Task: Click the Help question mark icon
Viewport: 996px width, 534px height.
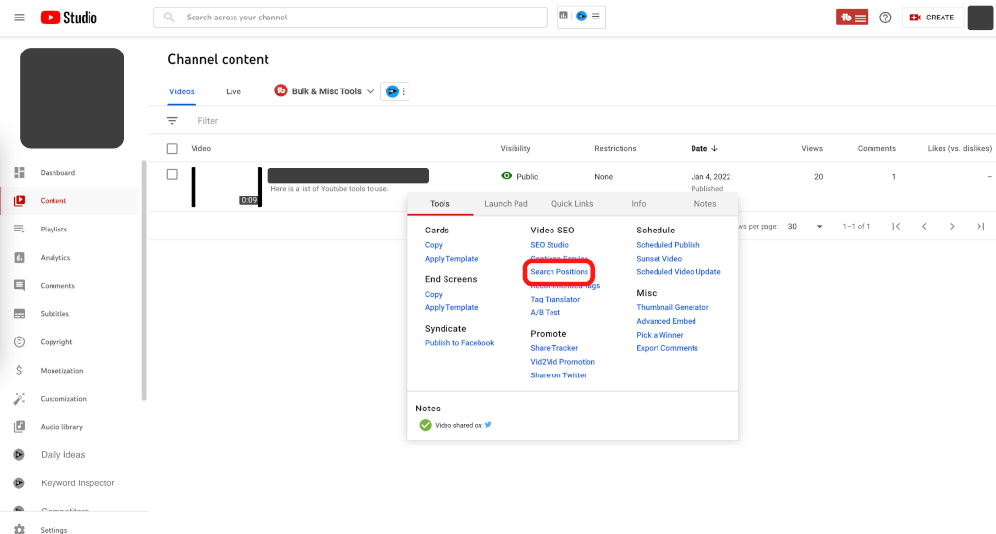Action: (885, 18)
